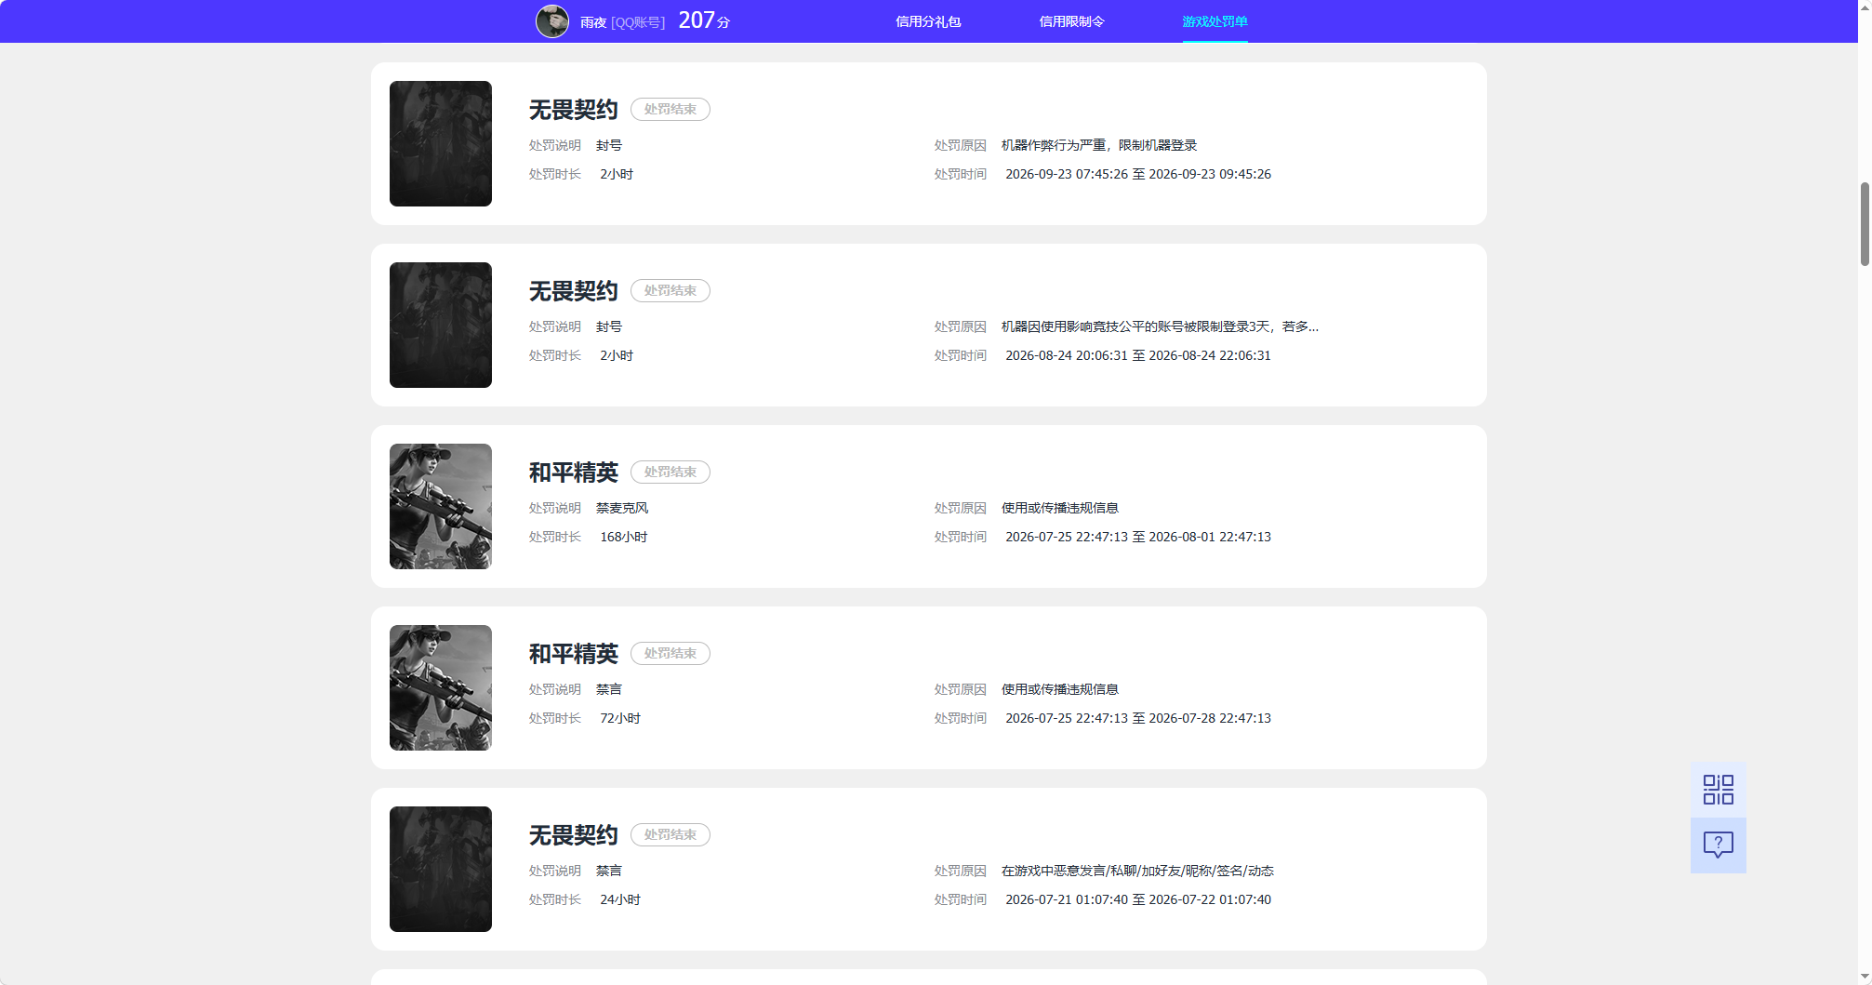The width and height of the screenshot is (1872, 985).
Task: Click time range ending 2026-08-01 22:47:13
Action: tap(1138, 537)
